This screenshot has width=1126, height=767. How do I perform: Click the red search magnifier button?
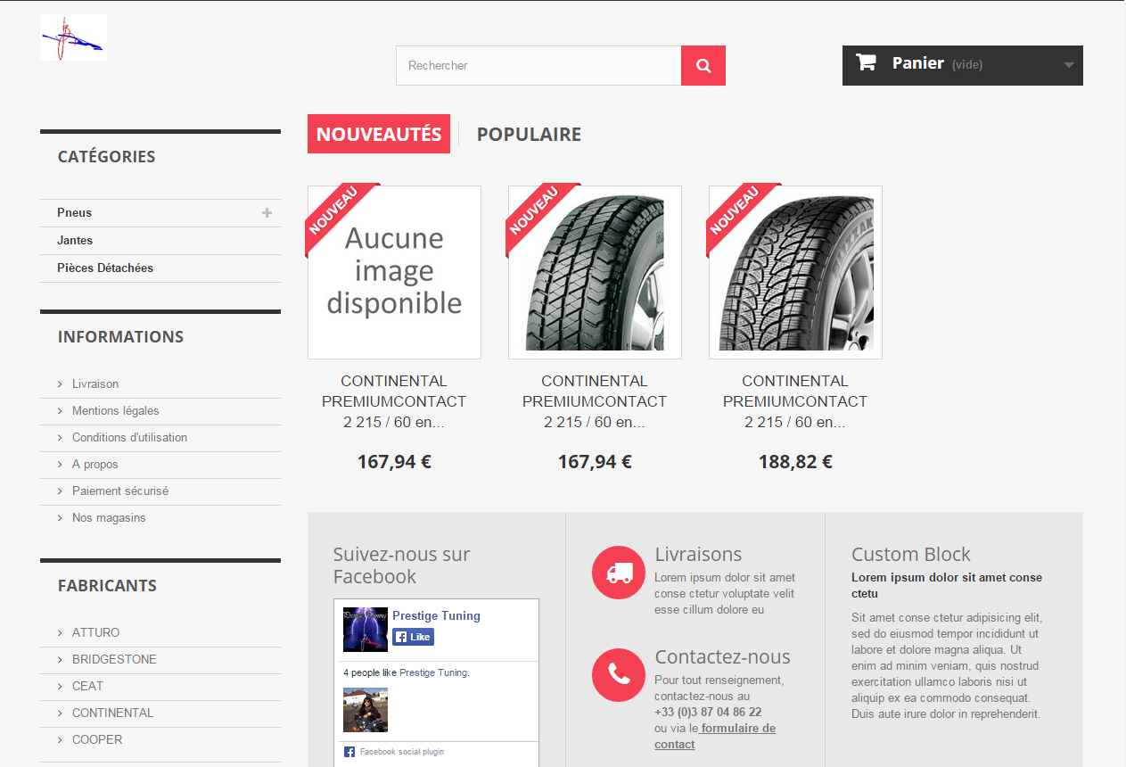coord(703,65)
